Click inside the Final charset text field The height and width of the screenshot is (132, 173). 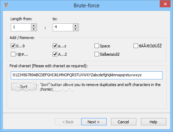(x=86, y=75)
